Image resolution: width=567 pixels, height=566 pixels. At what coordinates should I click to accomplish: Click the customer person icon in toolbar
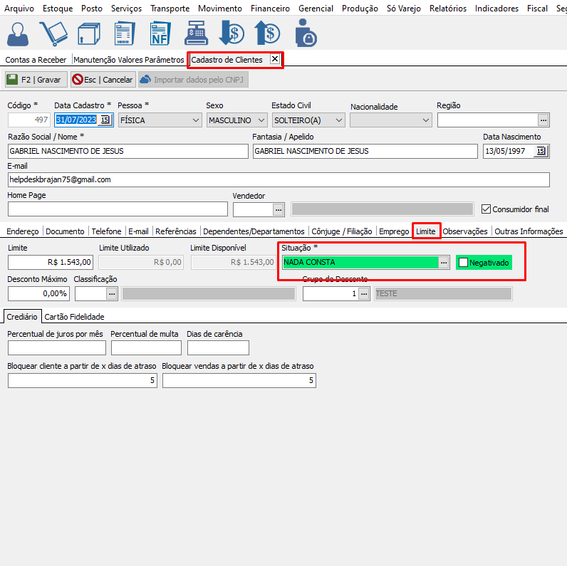20,33
